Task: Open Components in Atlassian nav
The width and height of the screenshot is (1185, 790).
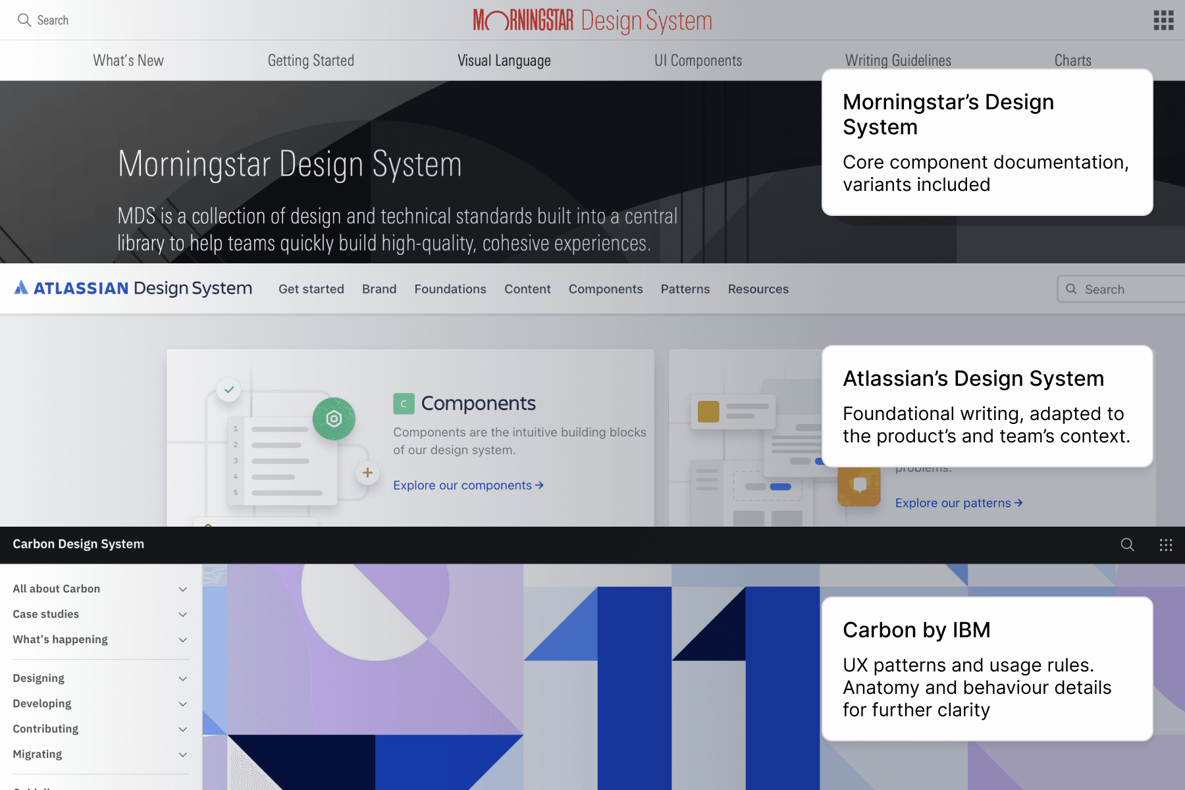Action: 606,289
